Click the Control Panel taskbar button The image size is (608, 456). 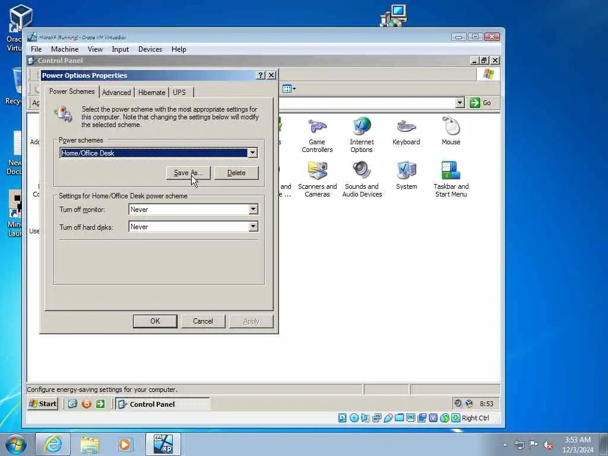click(x=163, y=404)
